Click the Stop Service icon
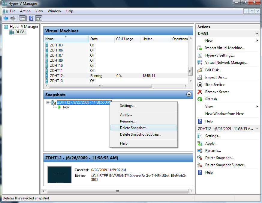The width and height of the screenshot is (262, 203). [x=200, y=85]
